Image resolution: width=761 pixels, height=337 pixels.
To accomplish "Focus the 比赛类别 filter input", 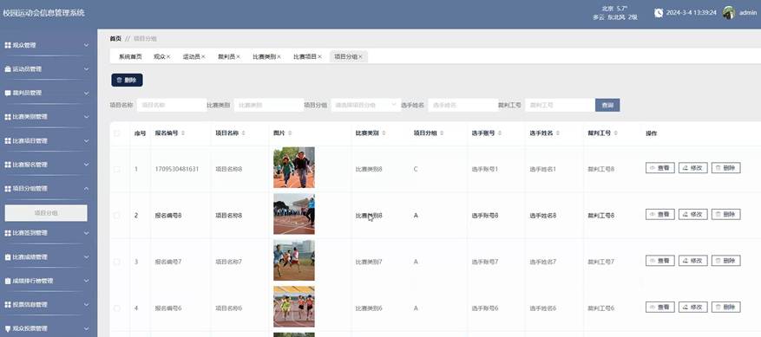I will [269, 105].
